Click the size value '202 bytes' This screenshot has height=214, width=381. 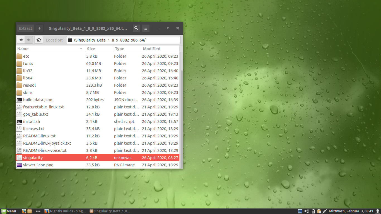95,100
